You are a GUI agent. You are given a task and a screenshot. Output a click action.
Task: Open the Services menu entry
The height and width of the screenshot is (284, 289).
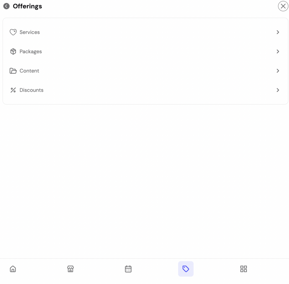pos(145,32)
